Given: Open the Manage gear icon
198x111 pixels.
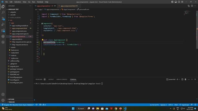Looking at the screenshot, I should pyautogui.click(x=3, y=100).
